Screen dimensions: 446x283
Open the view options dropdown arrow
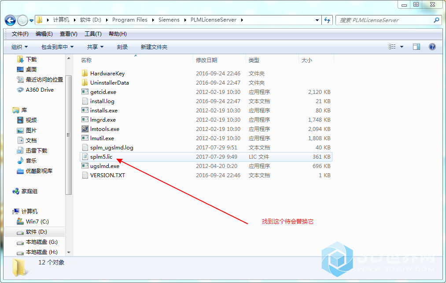402,47
